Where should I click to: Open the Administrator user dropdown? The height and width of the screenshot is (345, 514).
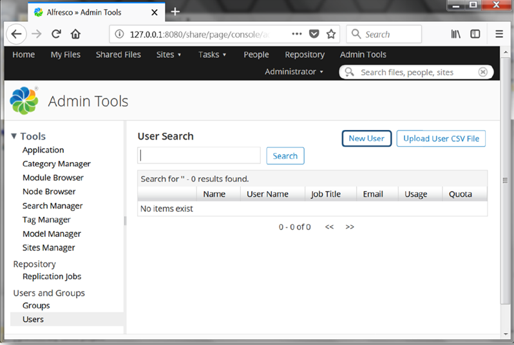[x=294, y=71]
